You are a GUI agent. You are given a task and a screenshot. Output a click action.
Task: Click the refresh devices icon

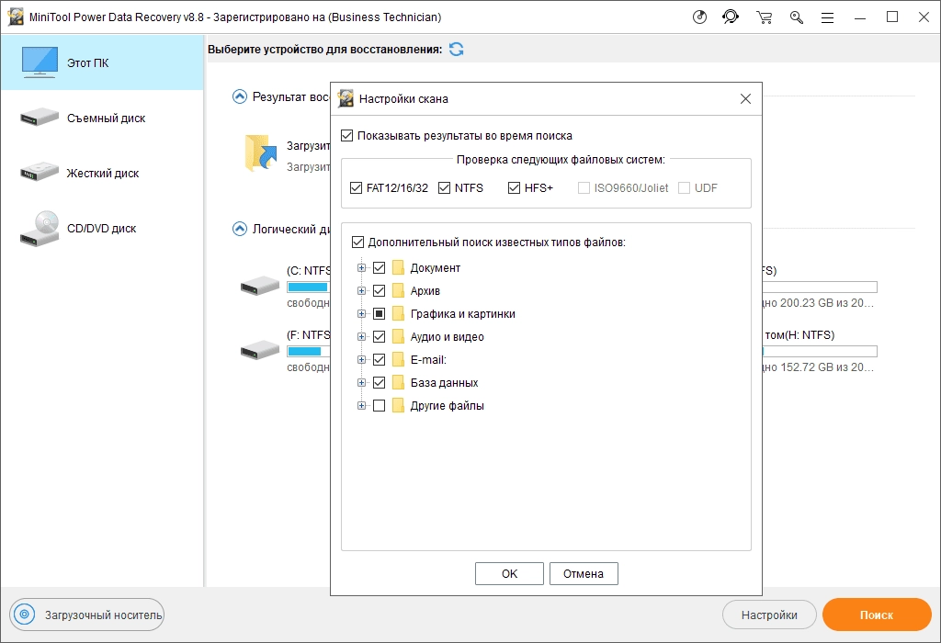(x=456, y=50)
